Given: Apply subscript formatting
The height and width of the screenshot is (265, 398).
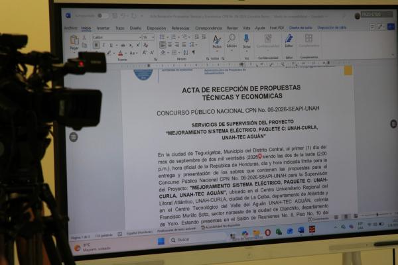Looking at the screenshot, I should pyautogui.click(x=131, y=45).
